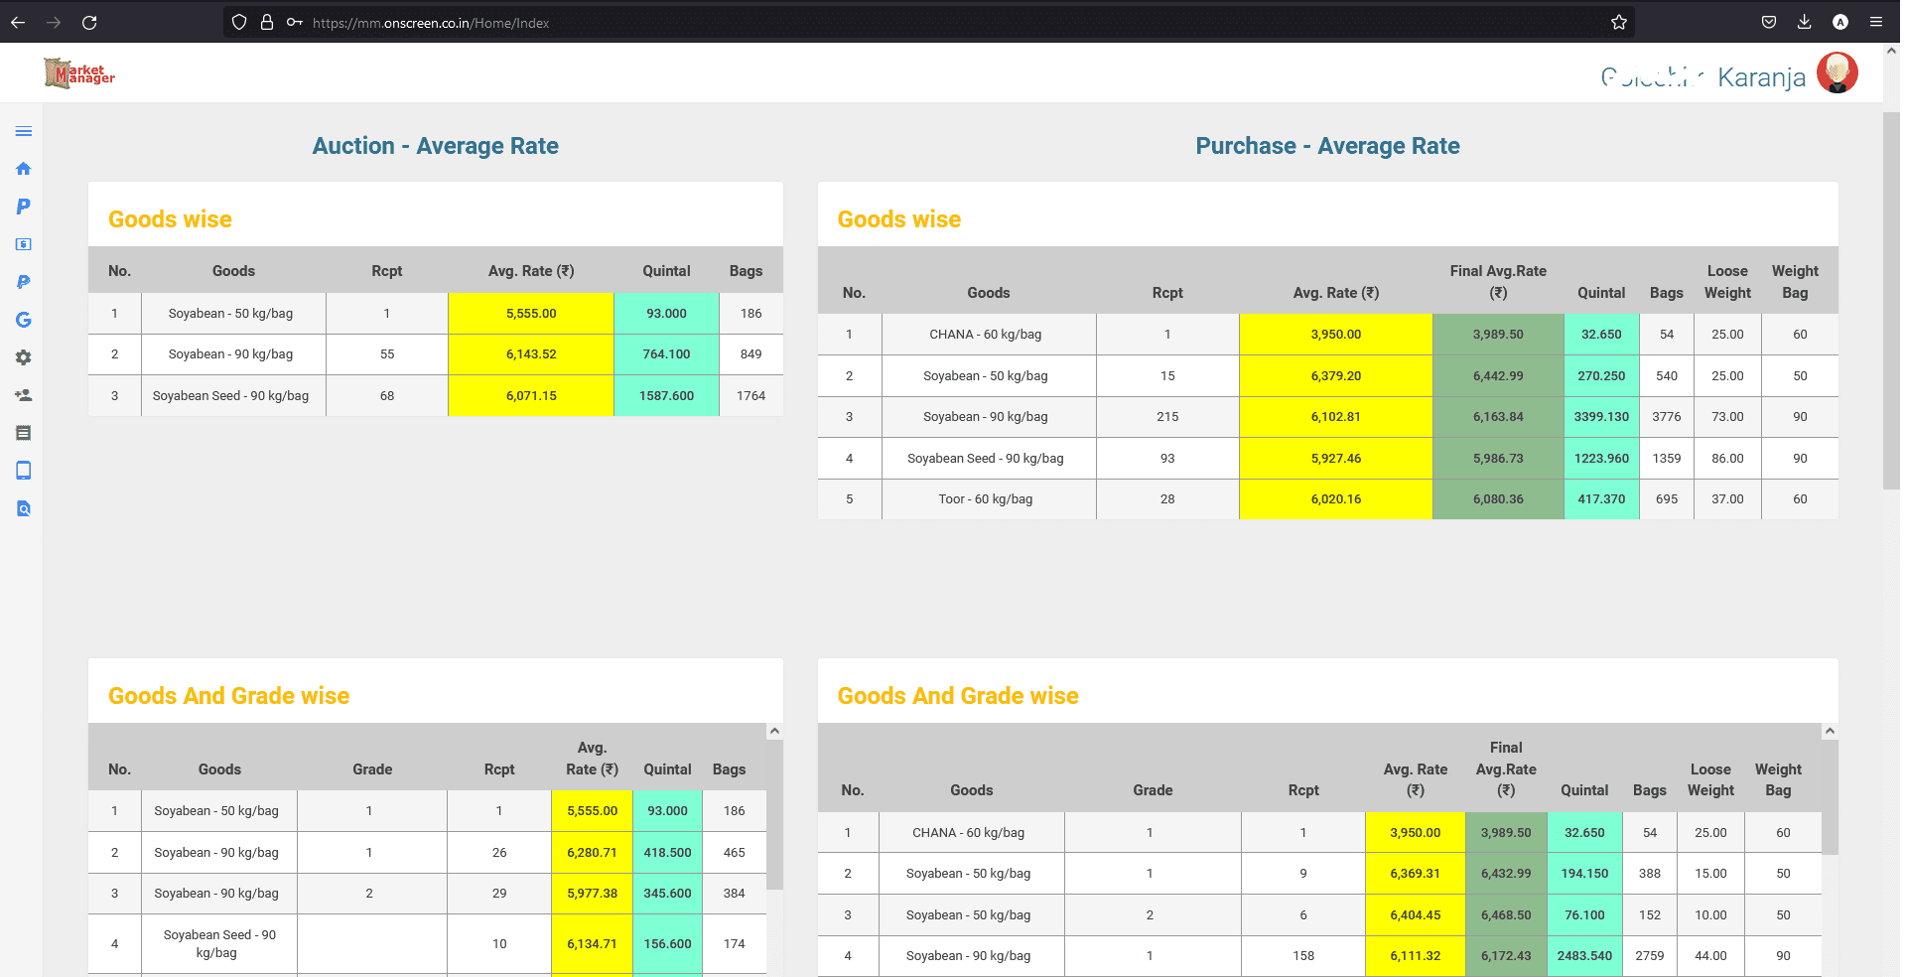Click the Purchase Goods And Grade wise title
The image size is (1906, 977).
coord(958,696)
